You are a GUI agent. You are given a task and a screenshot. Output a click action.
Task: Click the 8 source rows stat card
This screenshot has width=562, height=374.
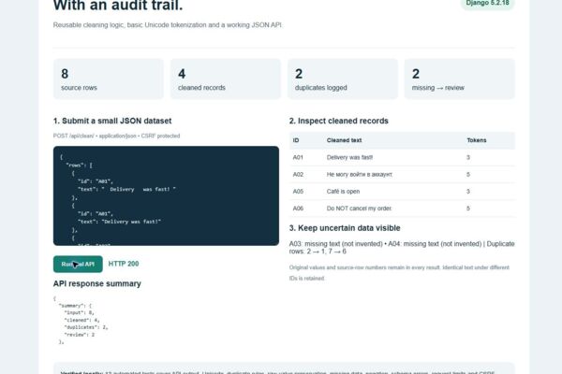(x=109, y=79)
